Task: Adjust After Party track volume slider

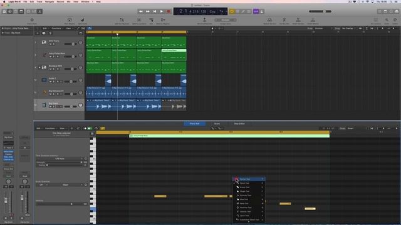Action: click(x=70, y=44)
